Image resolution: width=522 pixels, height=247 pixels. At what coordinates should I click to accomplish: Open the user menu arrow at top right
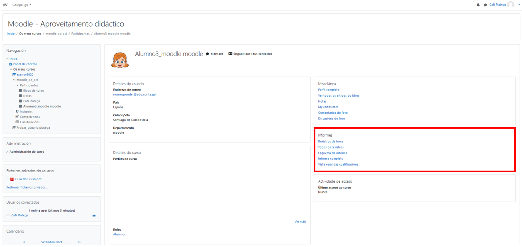(x=519, y=5)
